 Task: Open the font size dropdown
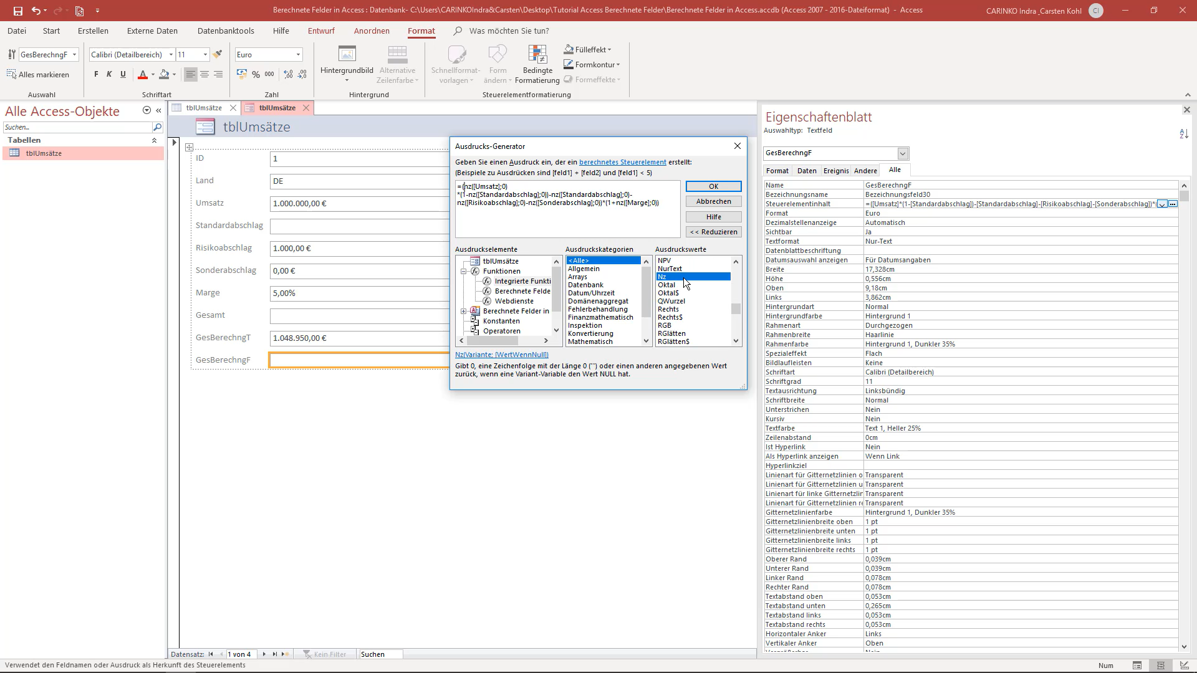coord(205,55)
